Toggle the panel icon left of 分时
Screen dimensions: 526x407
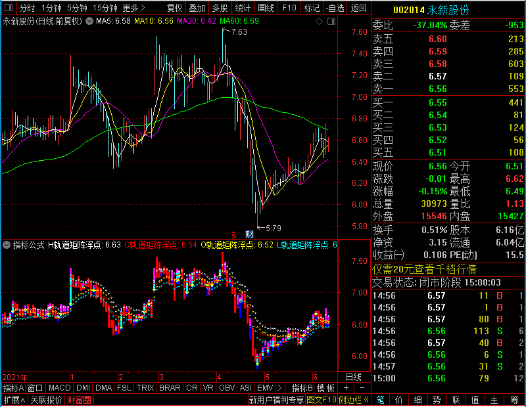[9, 7]
